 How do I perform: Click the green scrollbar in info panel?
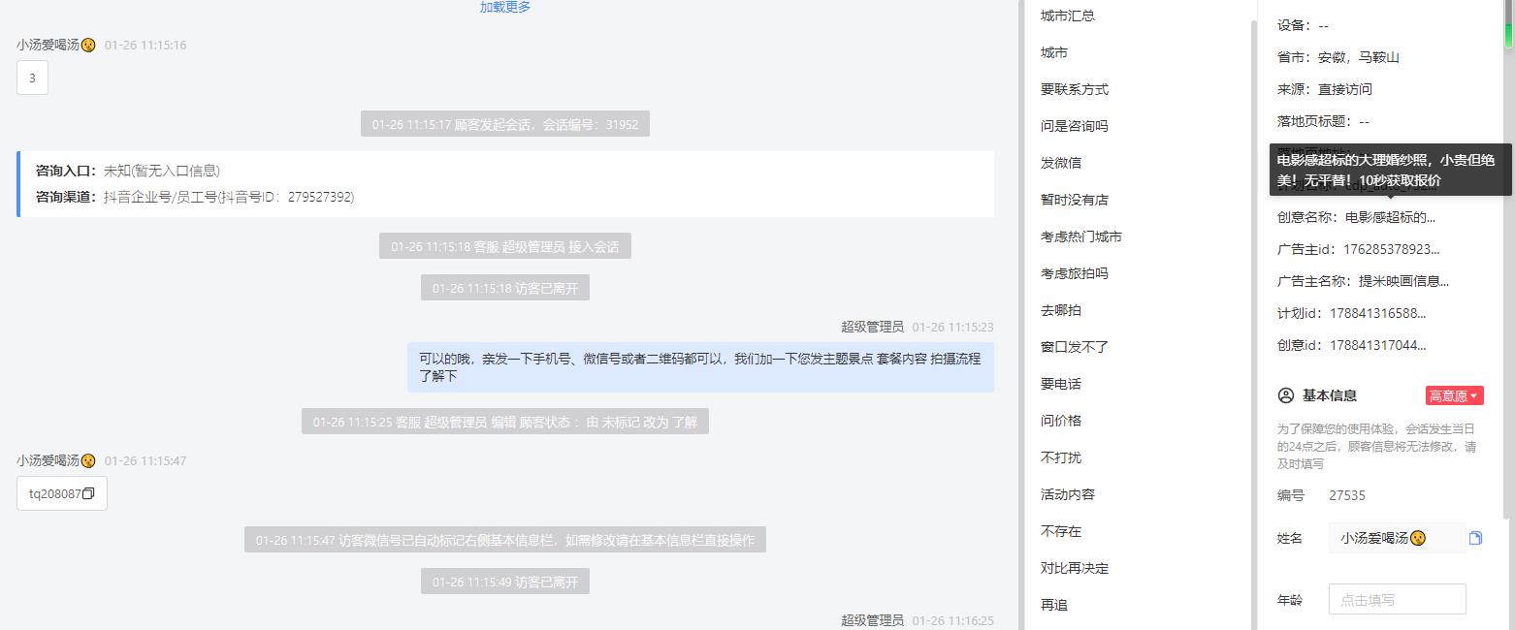pos(1508,23)
